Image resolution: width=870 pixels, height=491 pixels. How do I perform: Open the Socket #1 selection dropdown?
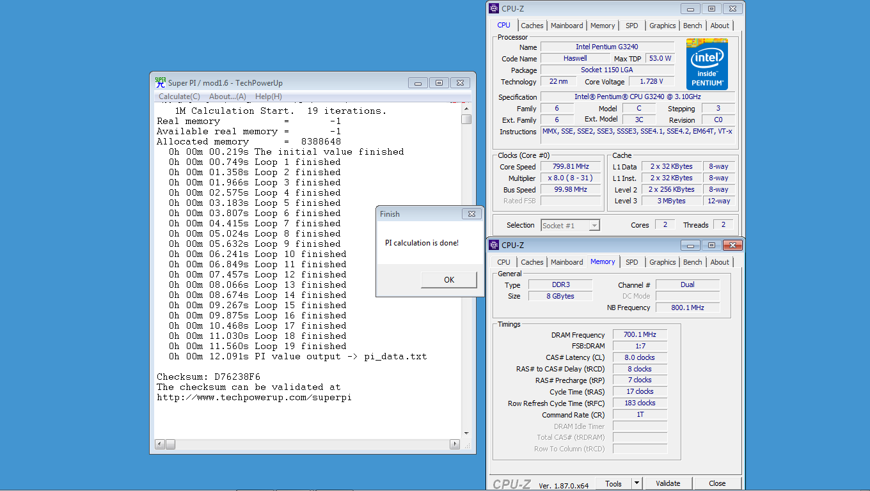point(570,225)
